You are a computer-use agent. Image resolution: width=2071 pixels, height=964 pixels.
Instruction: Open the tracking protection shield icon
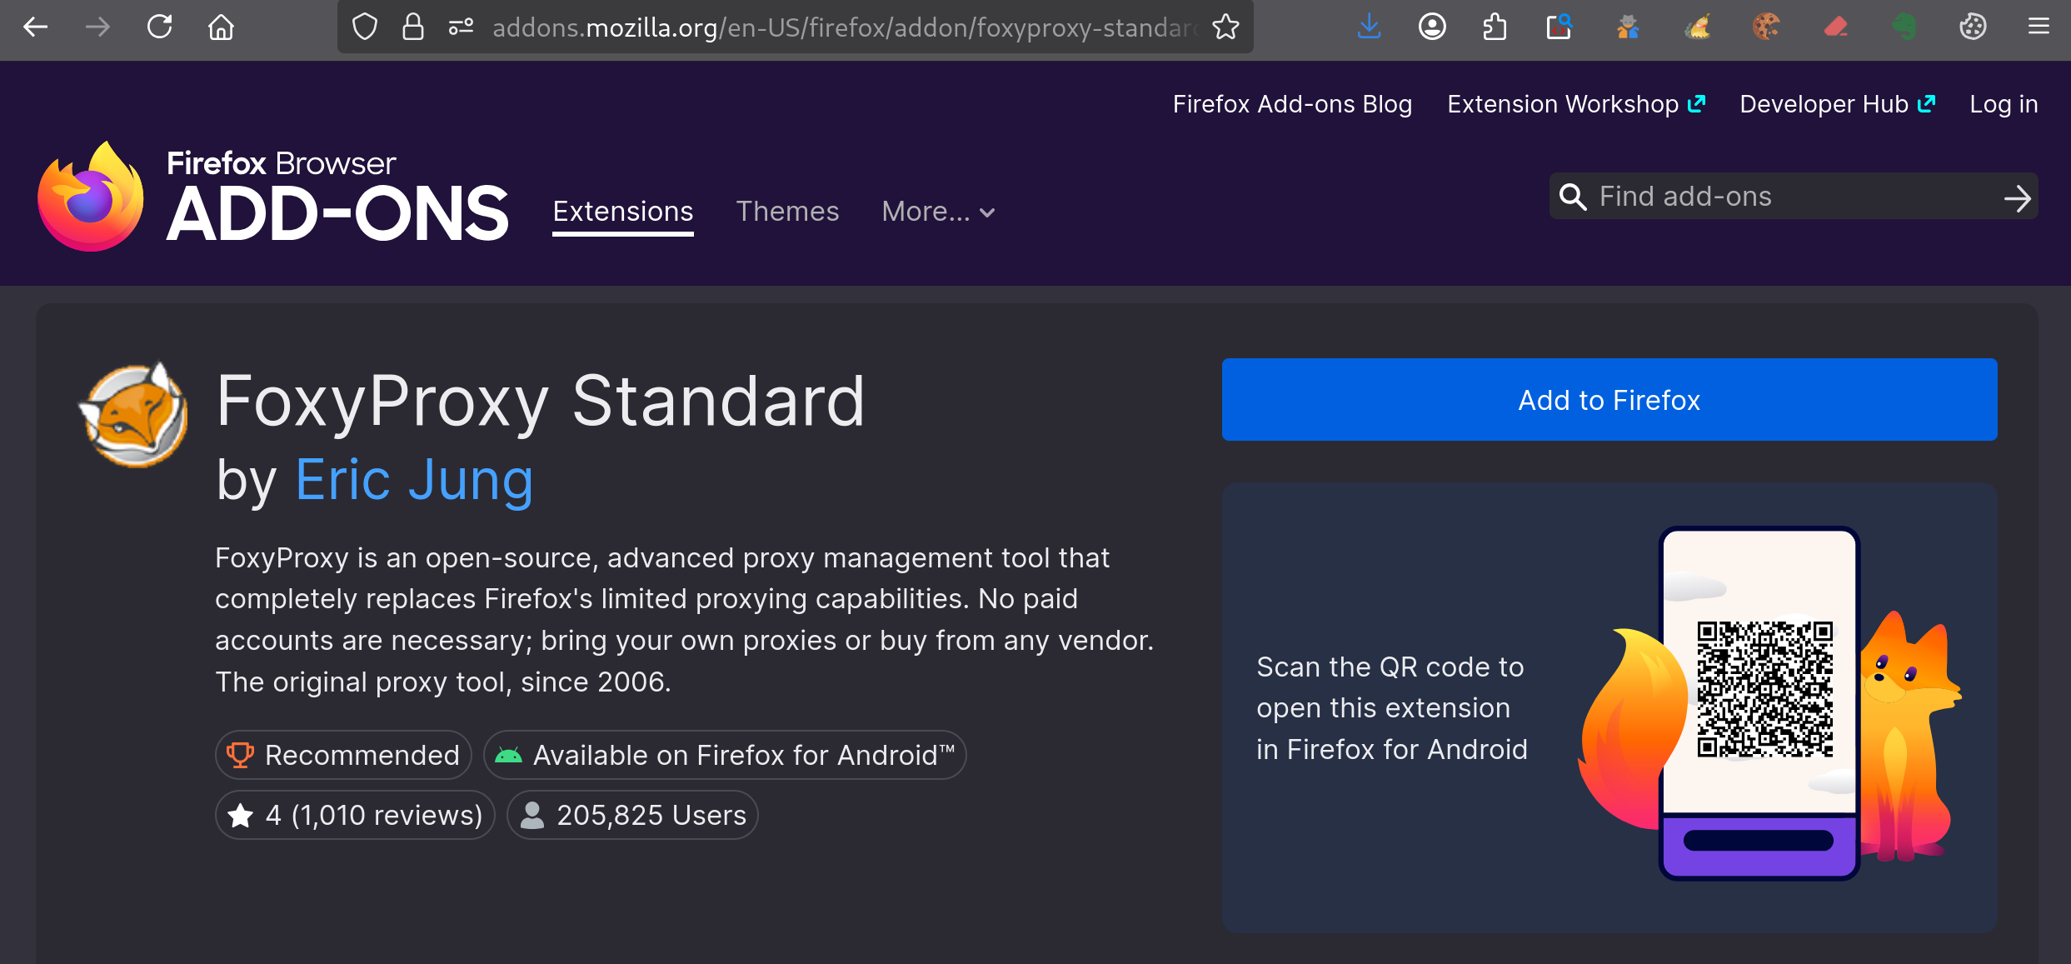click(365, 27)
